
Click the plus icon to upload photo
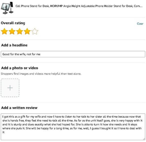(10, 88)
